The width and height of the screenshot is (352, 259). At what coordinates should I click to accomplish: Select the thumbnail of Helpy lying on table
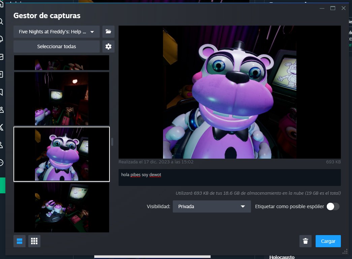[62, 207]
